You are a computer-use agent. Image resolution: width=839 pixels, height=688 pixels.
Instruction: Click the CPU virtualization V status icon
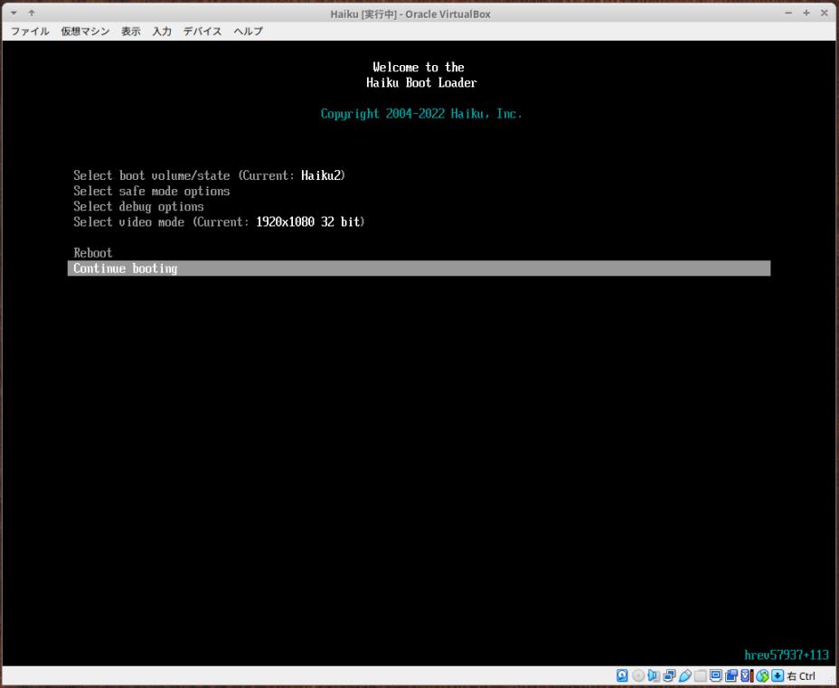[x=747, y=675]
